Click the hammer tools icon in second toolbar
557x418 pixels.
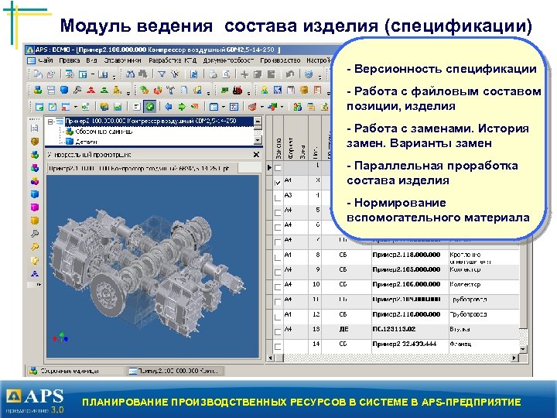(170, 90)
